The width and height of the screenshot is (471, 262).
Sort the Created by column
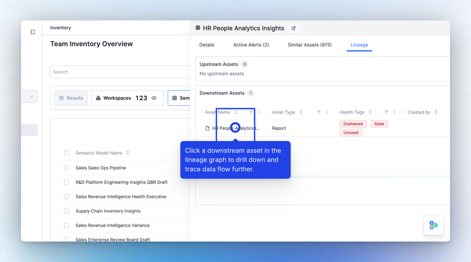(436, 112)
